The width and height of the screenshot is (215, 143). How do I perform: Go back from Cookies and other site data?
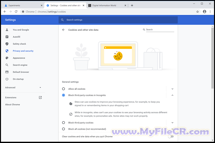pyautogui.click(x=63, y=30)
